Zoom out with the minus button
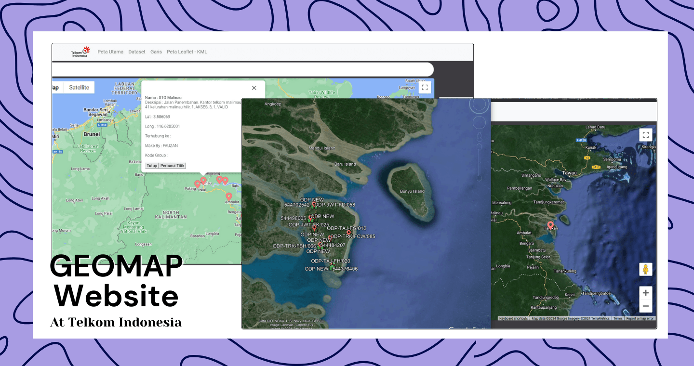This screenshot has height=366, width=694. click(646, 306)
